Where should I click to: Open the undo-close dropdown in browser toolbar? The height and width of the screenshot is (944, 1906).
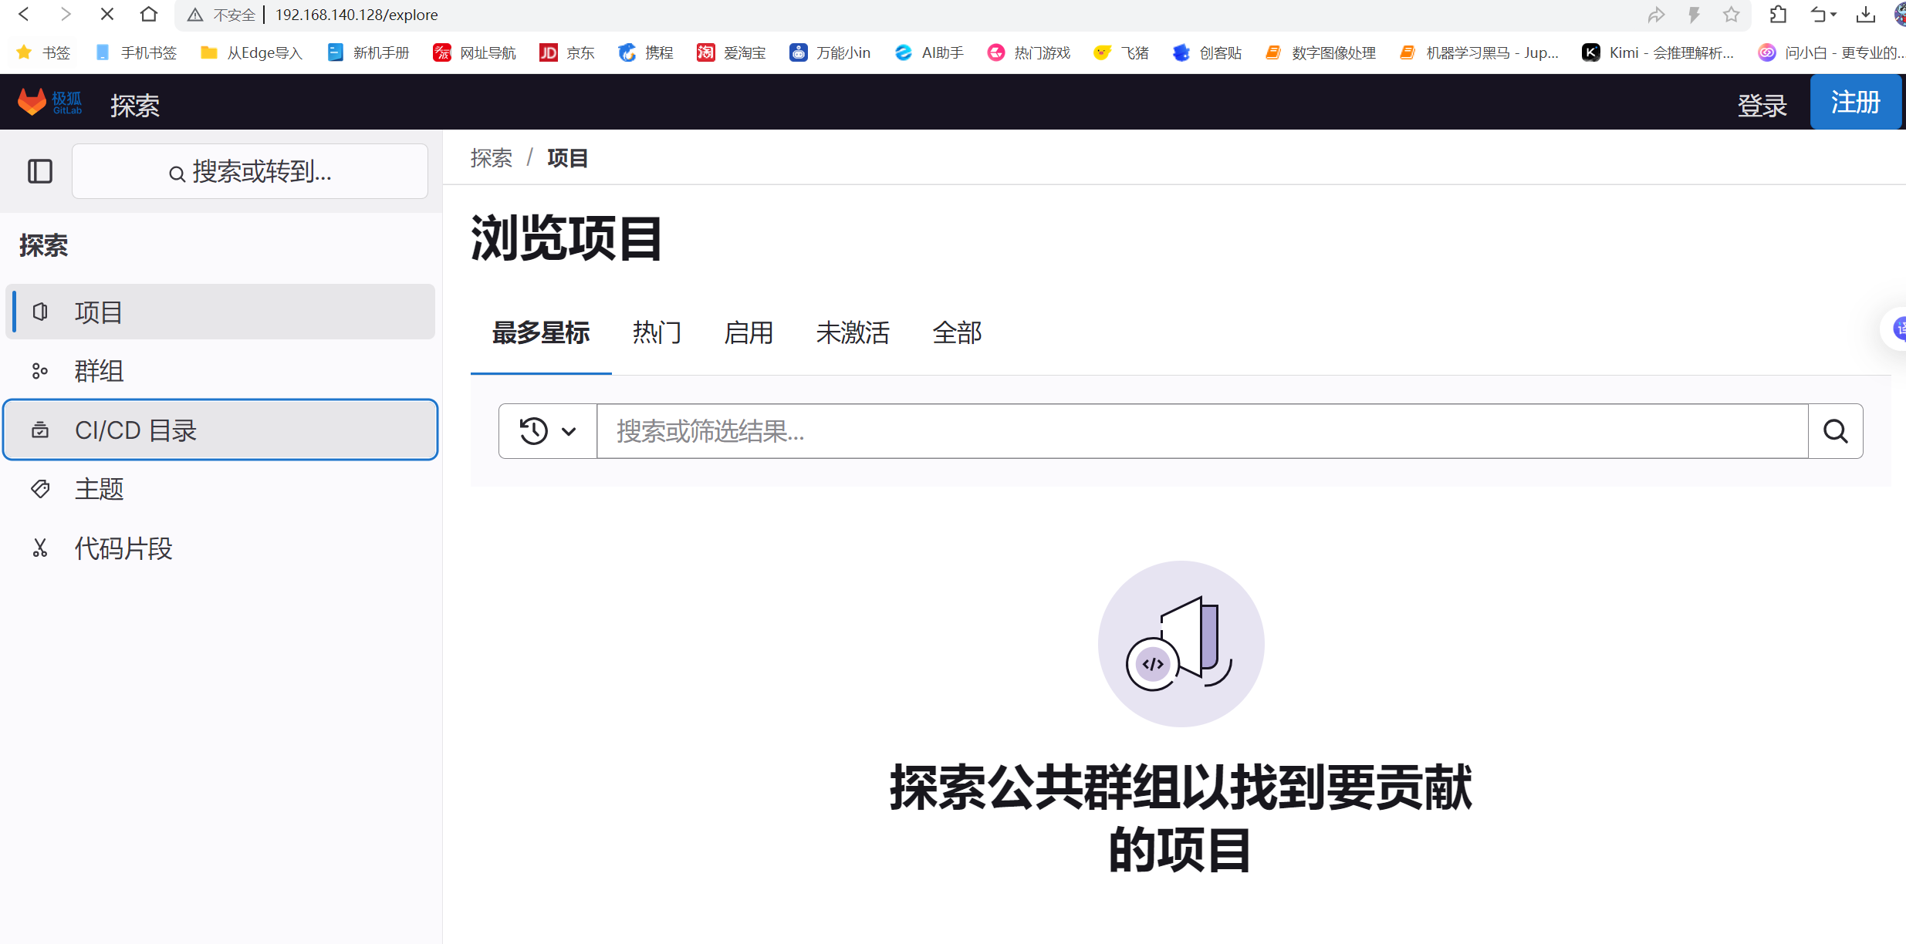(1823, 15)
